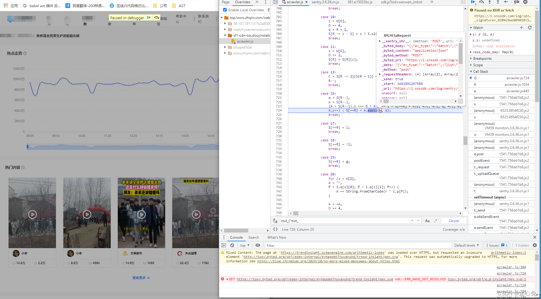Uncheck Enable Local Overrides checkbox
This screenshot has width=541, height=299.
[x=225, y=10]
